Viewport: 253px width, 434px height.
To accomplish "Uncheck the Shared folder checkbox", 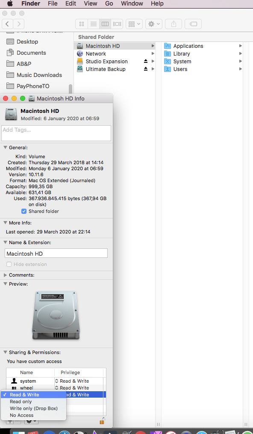I will coord(24,211).
